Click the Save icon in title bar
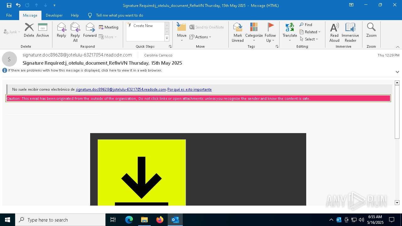 9,5
